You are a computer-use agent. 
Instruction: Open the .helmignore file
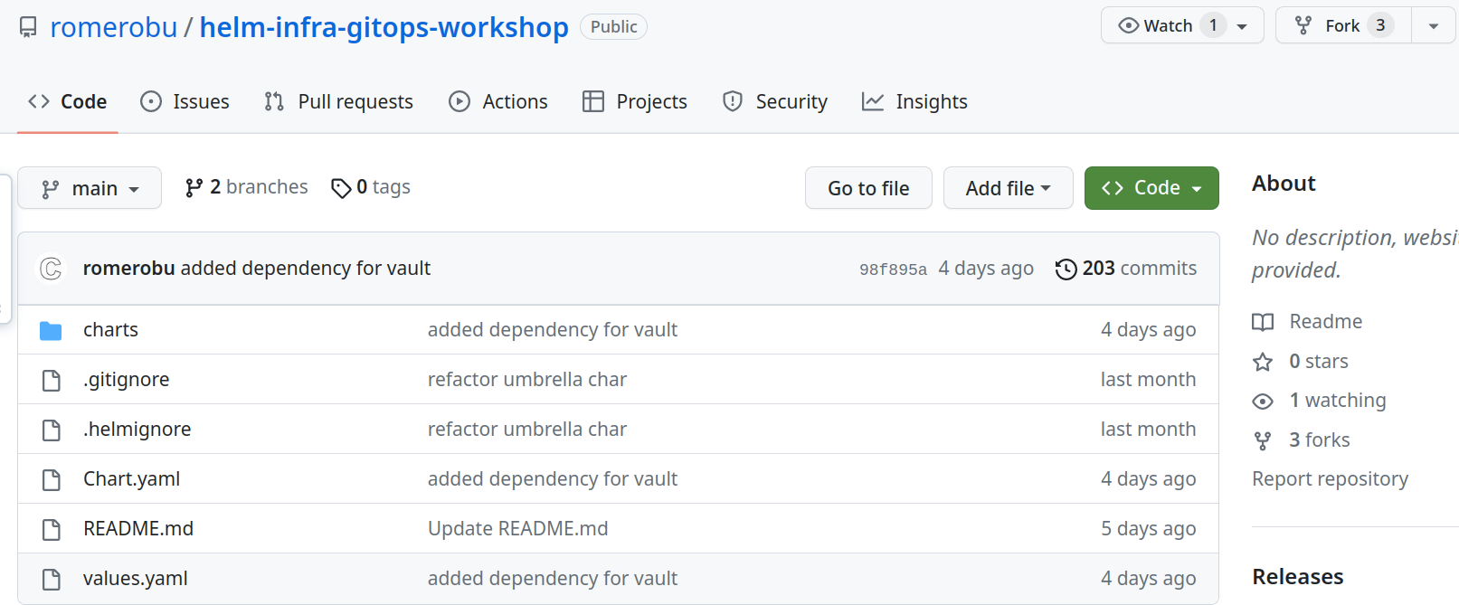tap(137, 430)
